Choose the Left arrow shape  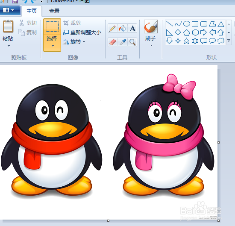click(212, 32)
